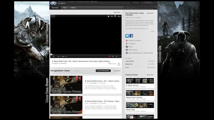
Task: Click the YouTube icon beside youtube.com link
Action: tap(126, 41)
